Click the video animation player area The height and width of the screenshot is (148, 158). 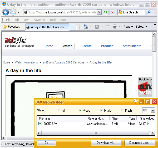68,106
